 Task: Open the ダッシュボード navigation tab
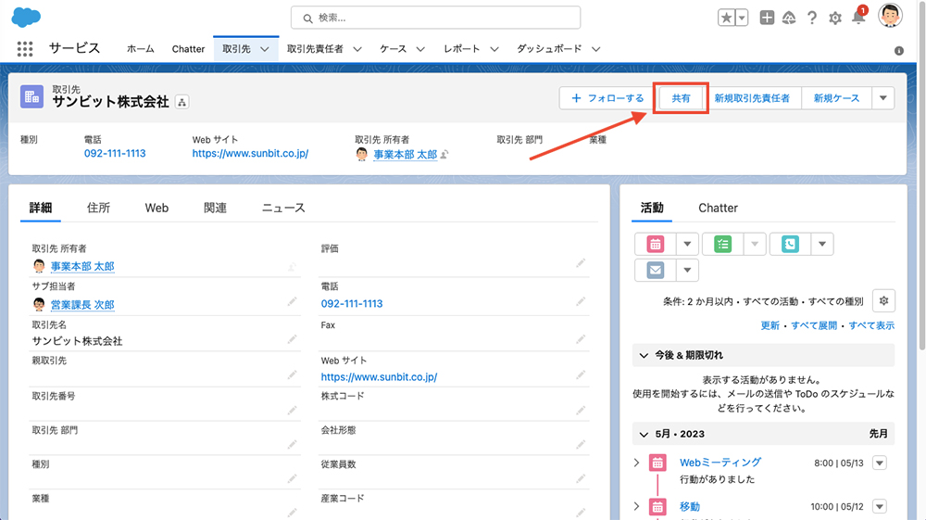tap(549, 49)
